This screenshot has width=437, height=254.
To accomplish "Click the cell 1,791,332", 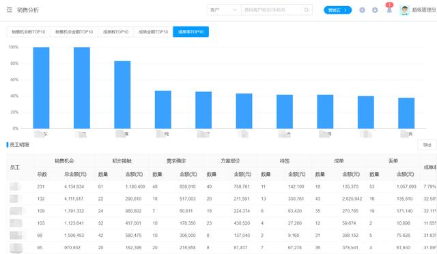I will 74,211.
